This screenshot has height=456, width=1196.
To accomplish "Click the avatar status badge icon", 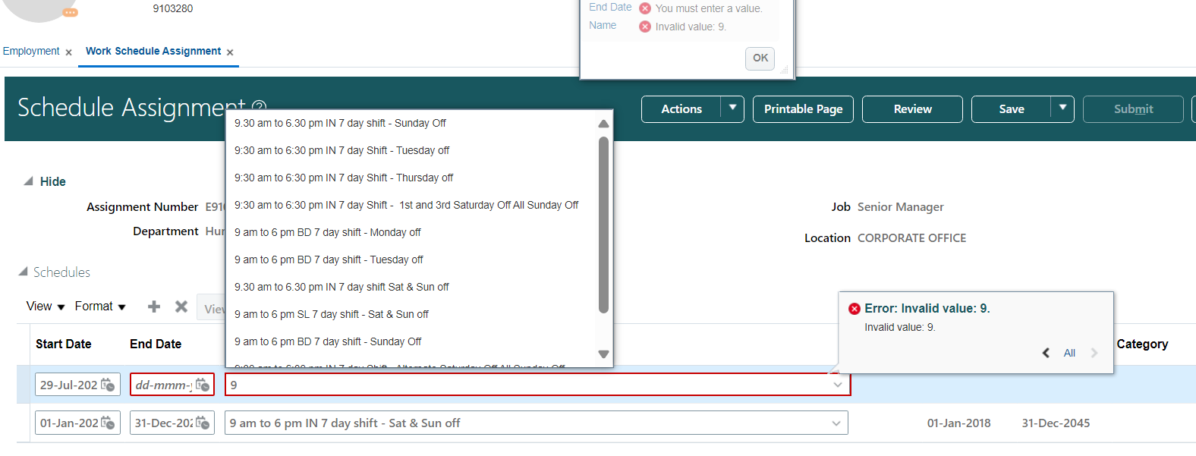I will coord(70,12).
